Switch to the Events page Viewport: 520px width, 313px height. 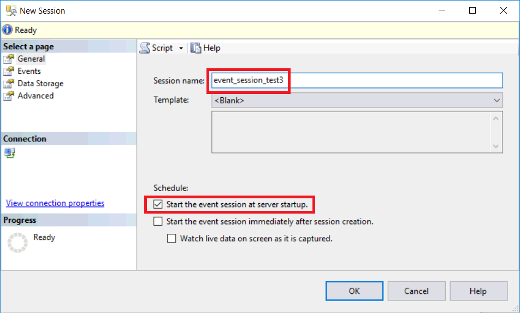pyautogui.click(x=29, y=71)
